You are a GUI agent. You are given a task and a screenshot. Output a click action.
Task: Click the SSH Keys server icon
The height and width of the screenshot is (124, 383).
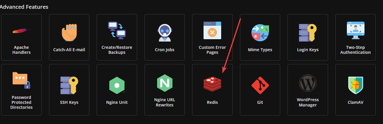coord(69,85)
